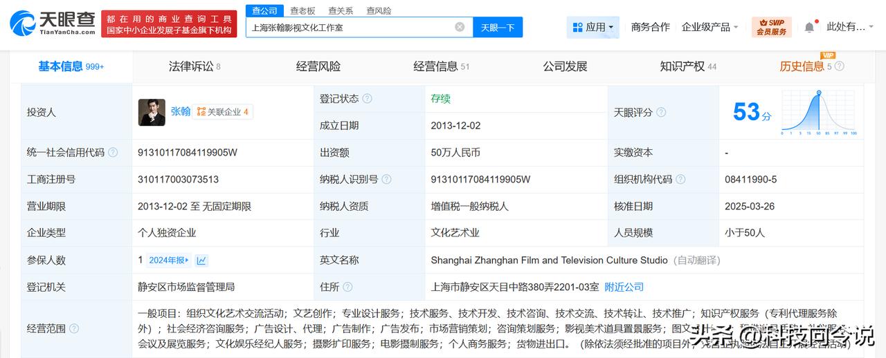886x358 pixels.
Task: Click the TianYanCha logo
Action: point(53,23)
